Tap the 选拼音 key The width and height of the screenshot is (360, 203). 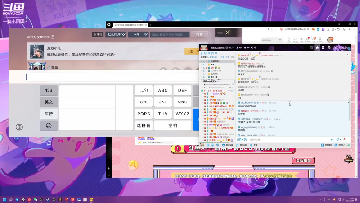pos(144,125)
